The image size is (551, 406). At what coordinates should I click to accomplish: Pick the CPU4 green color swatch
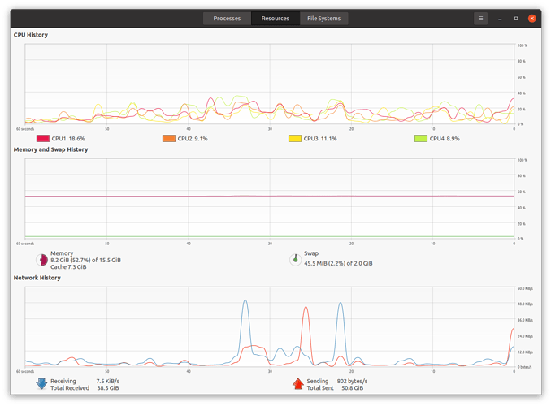[x=421, y=138]
